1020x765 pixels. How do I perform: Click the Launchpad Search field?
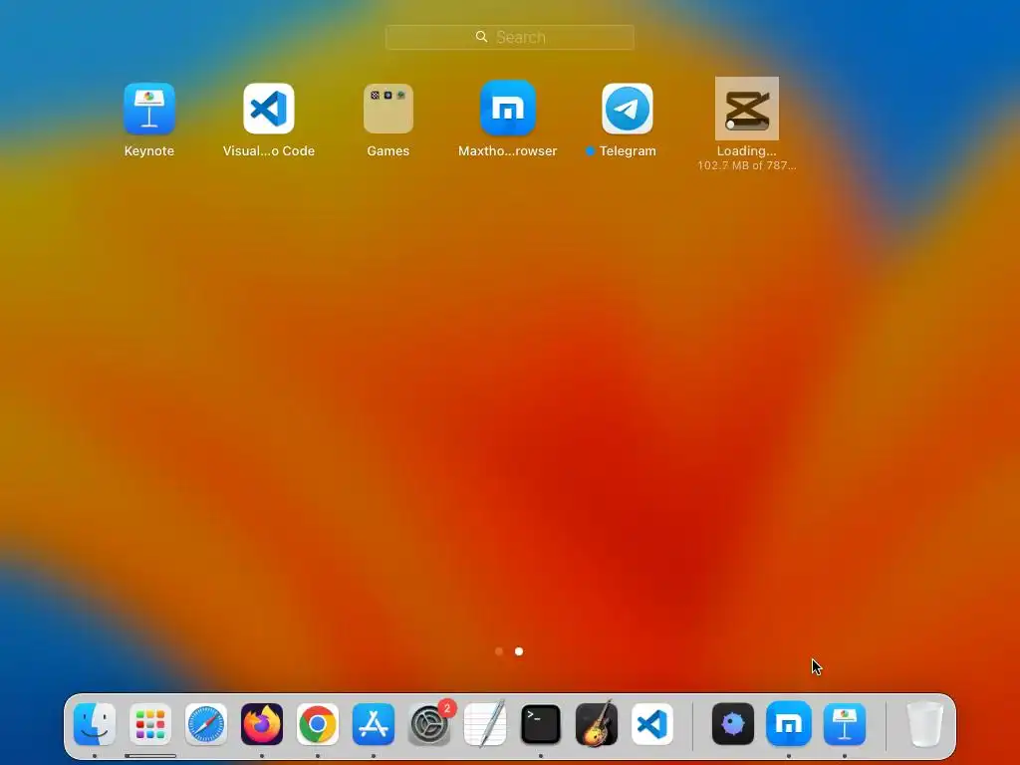509,37
